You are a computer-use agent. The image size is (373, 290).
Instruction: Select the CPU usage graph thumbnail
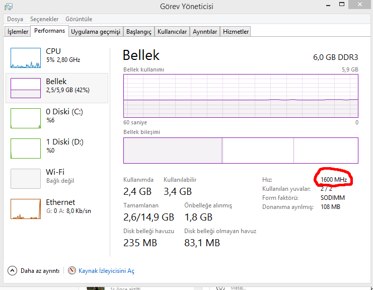click(x=26, y=58)
